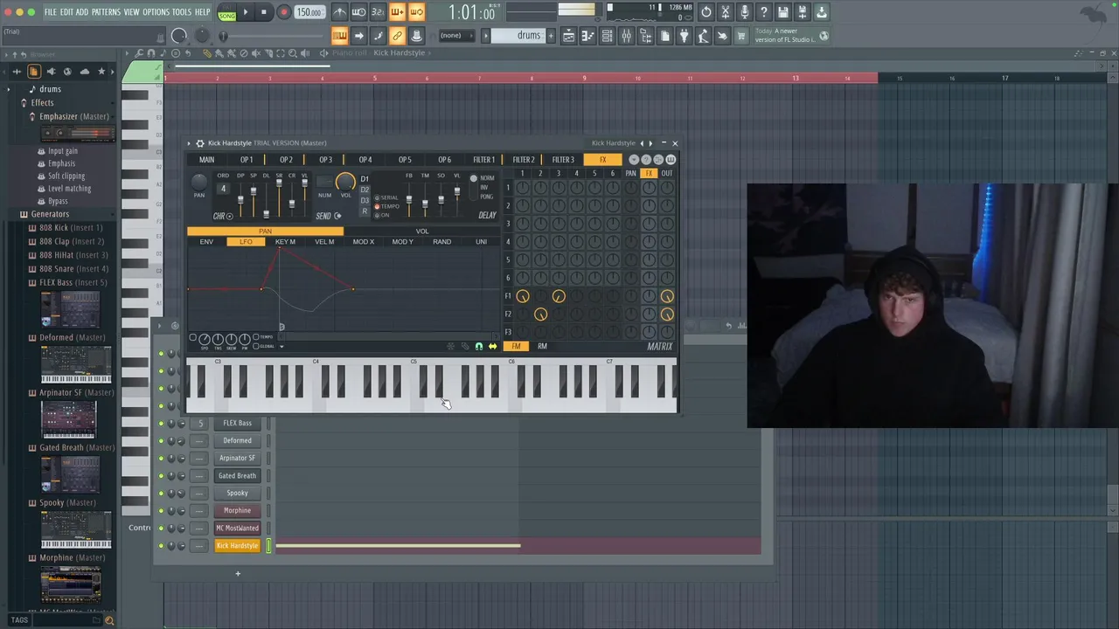Viewport: 1119px width, 629px height.
Task: Click the FLEX Bass plugin thumbnail
Action: coord(70,310)
